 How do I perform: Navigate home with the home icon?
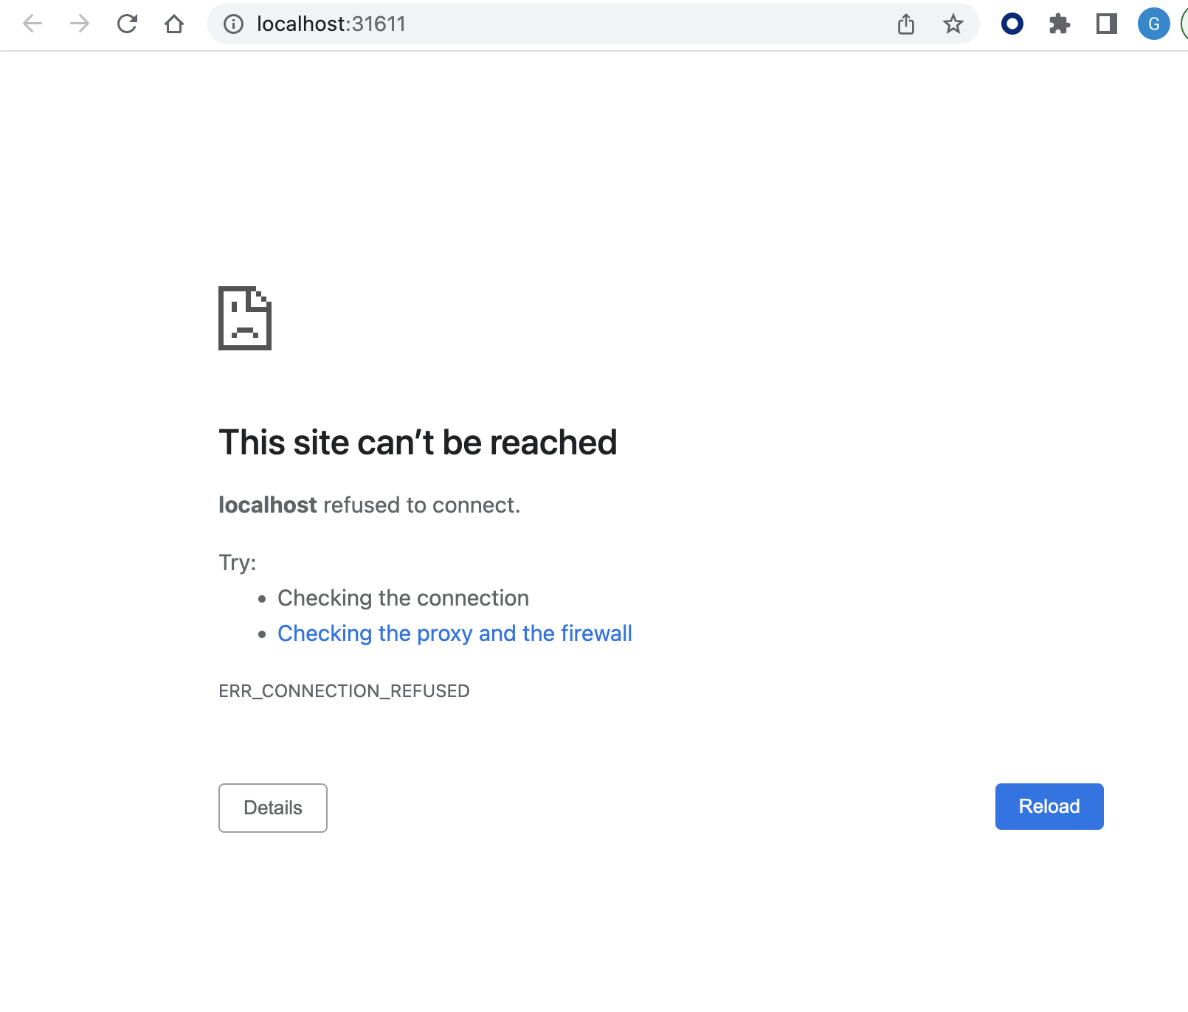pos(174,24)
